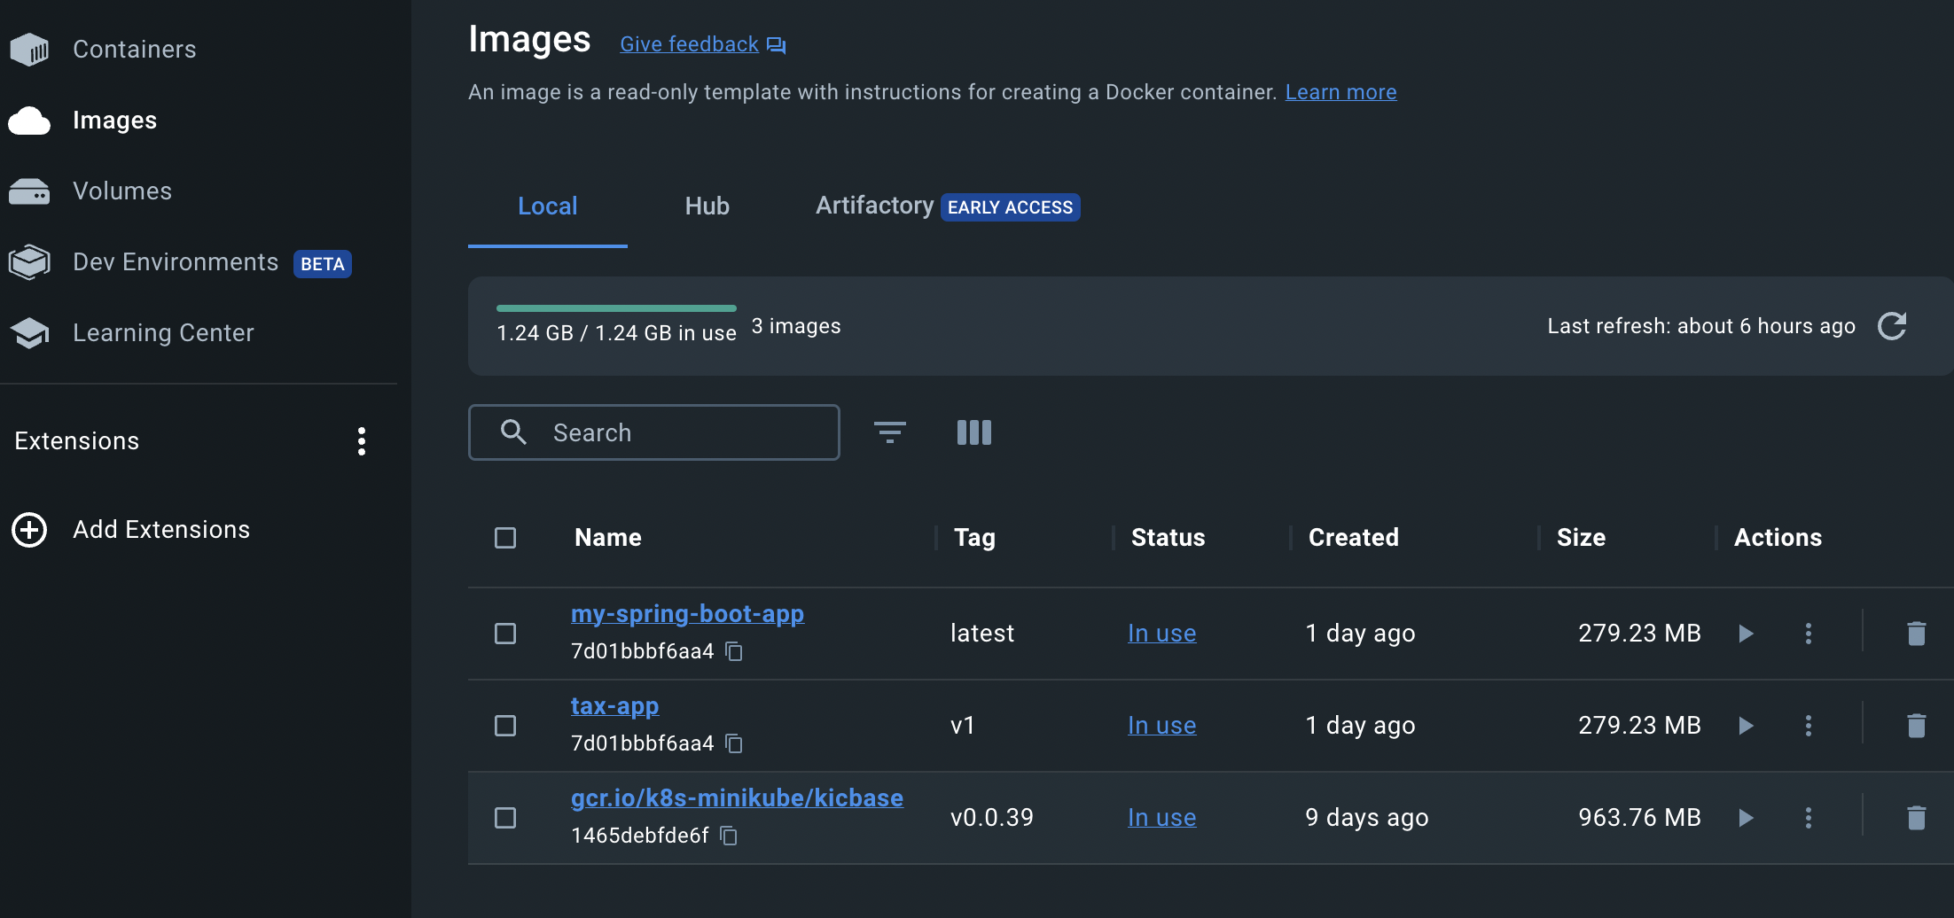Image resolution: width=1954 pixels, height=918 pixels.
Task: Open the filter options icon
Action: pos(890,432)
